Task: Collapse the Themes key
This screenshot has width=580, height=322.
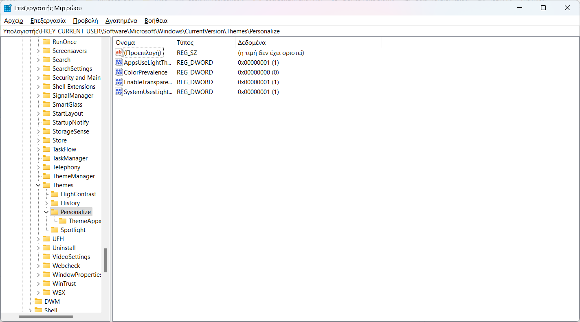Action: point(38,185)
